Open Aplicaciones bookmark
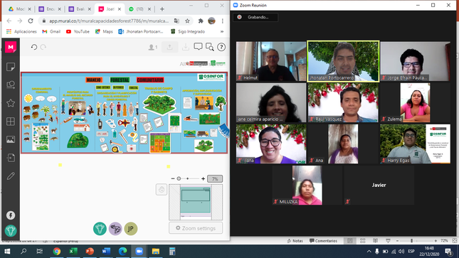The height and width of the screenshot is (258, 459). 21,31
